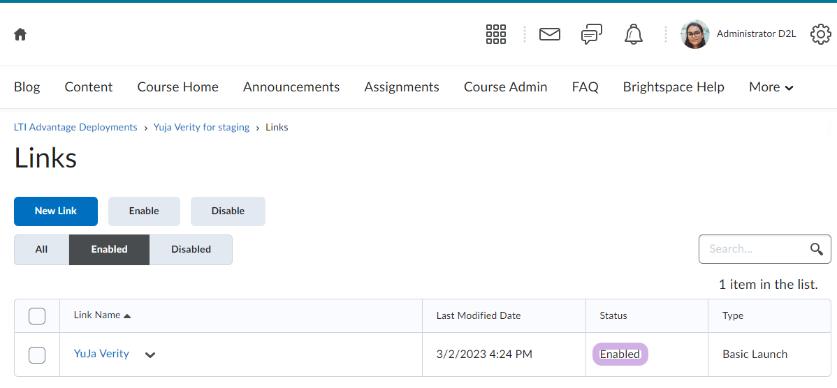
Task: Go to the home page icon
Action: [20, 34]
